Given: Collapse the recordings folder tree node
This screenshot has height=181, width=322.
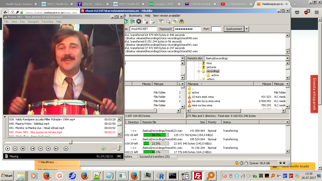Looking at the screenshot, I should pyautogui.click(x=199, y=71).
